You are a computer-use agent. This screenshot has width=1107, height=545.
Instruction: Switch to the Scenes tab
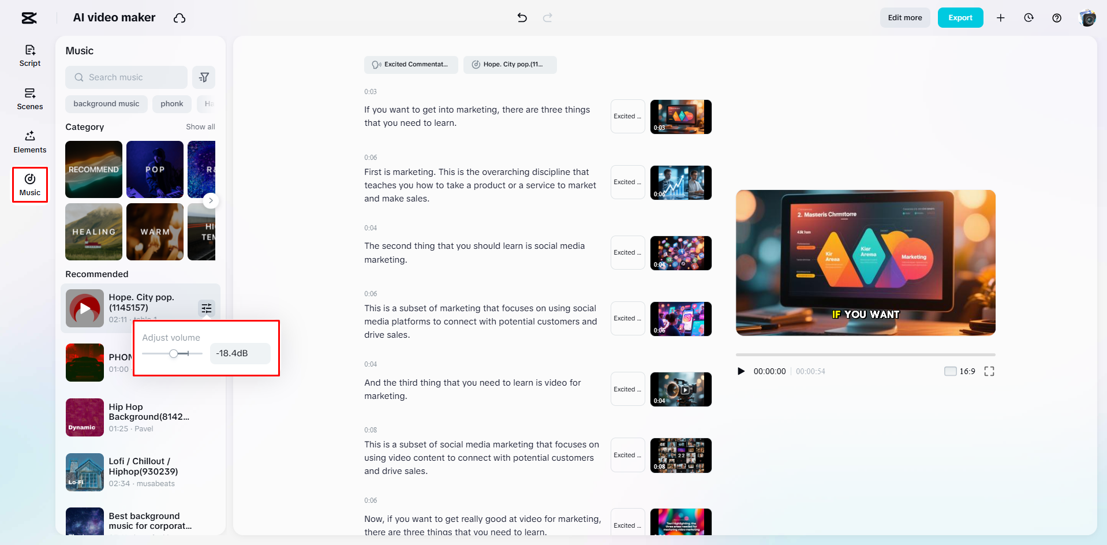pyautogui.click(x=30, y=99)
